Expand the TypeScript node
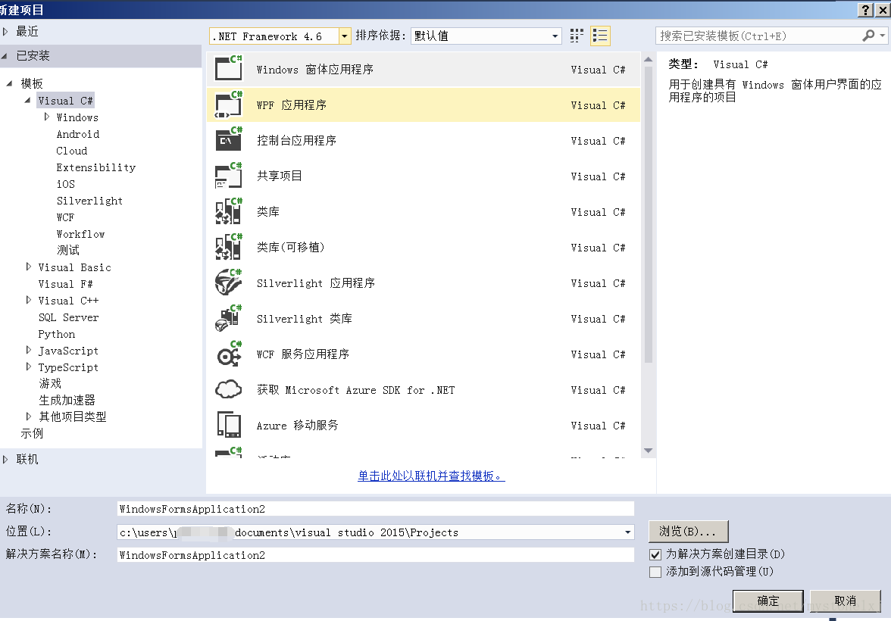This screenshot has height=621, width=891. (x=29, y=367)
